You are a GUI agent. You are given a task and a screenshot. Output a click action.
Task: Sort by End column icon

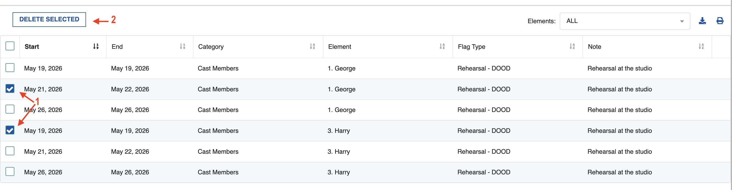pyautogui.click(x=182, y=46)
